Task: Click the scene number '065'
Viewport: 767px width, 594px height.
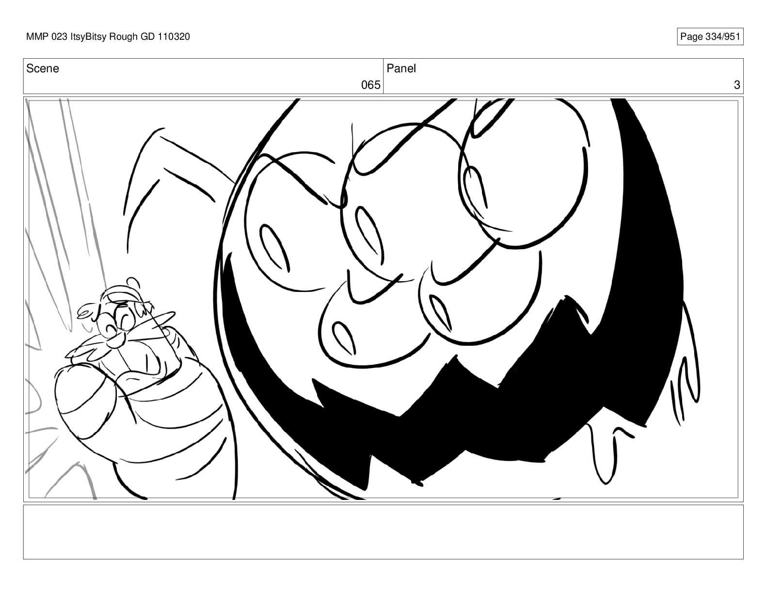Action: click(x=371, y=85)
